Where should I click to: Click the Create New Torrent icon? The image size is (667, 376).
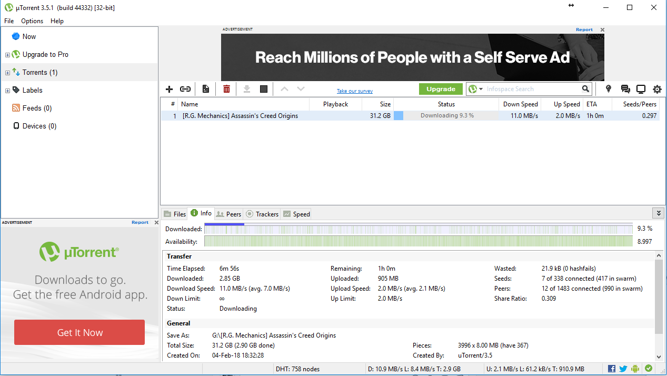point(206,89)
